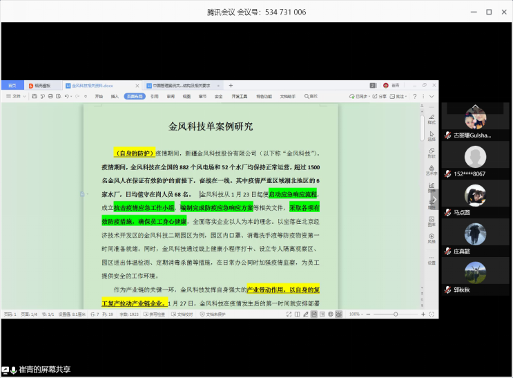
Task: Select the 选择 cursor sidebar tool
Action: (432, 136)
